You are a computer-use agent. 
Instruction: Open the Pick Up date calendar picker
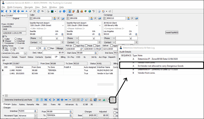point(81,49)
